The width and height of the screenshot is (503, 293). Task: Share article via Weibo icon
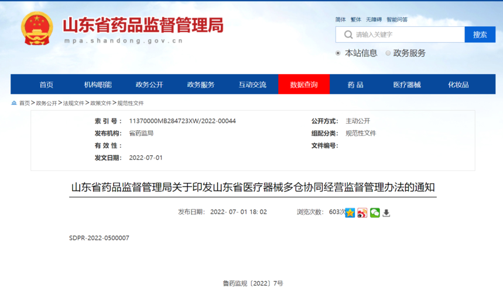[x=362, y=212]
